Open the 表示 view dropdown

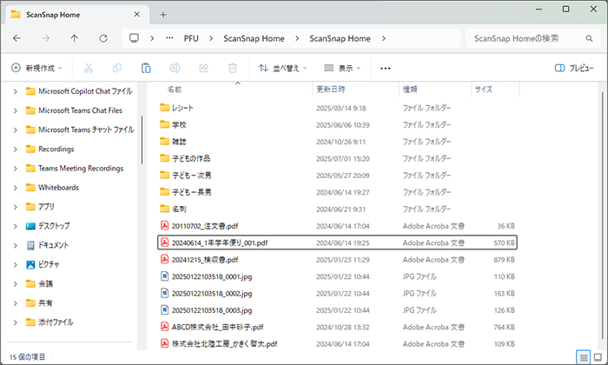coord(342,69)
